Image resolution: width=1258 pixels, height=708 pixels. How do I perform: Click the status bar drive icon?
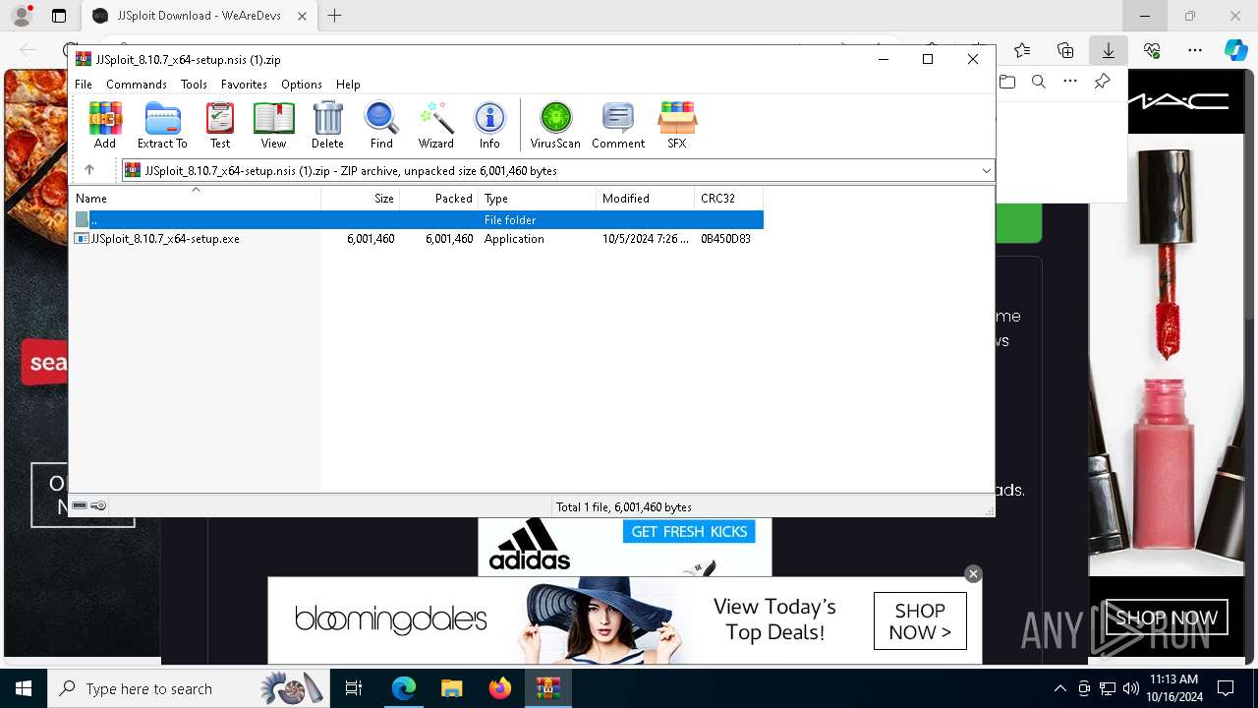(x=80, y=505)
